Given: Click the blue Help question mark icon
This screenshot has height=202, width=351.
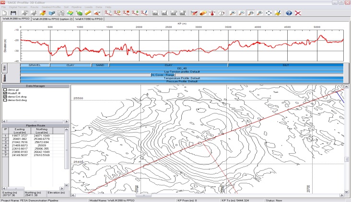Looking at the screenshot, I should (289, 13).
